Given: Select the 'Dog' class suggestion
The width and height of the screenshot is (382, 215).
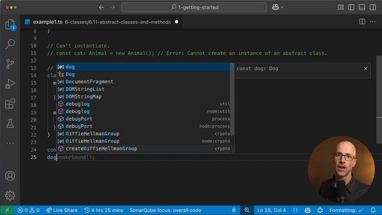Looking at the screenshot, I should point(144,74).
